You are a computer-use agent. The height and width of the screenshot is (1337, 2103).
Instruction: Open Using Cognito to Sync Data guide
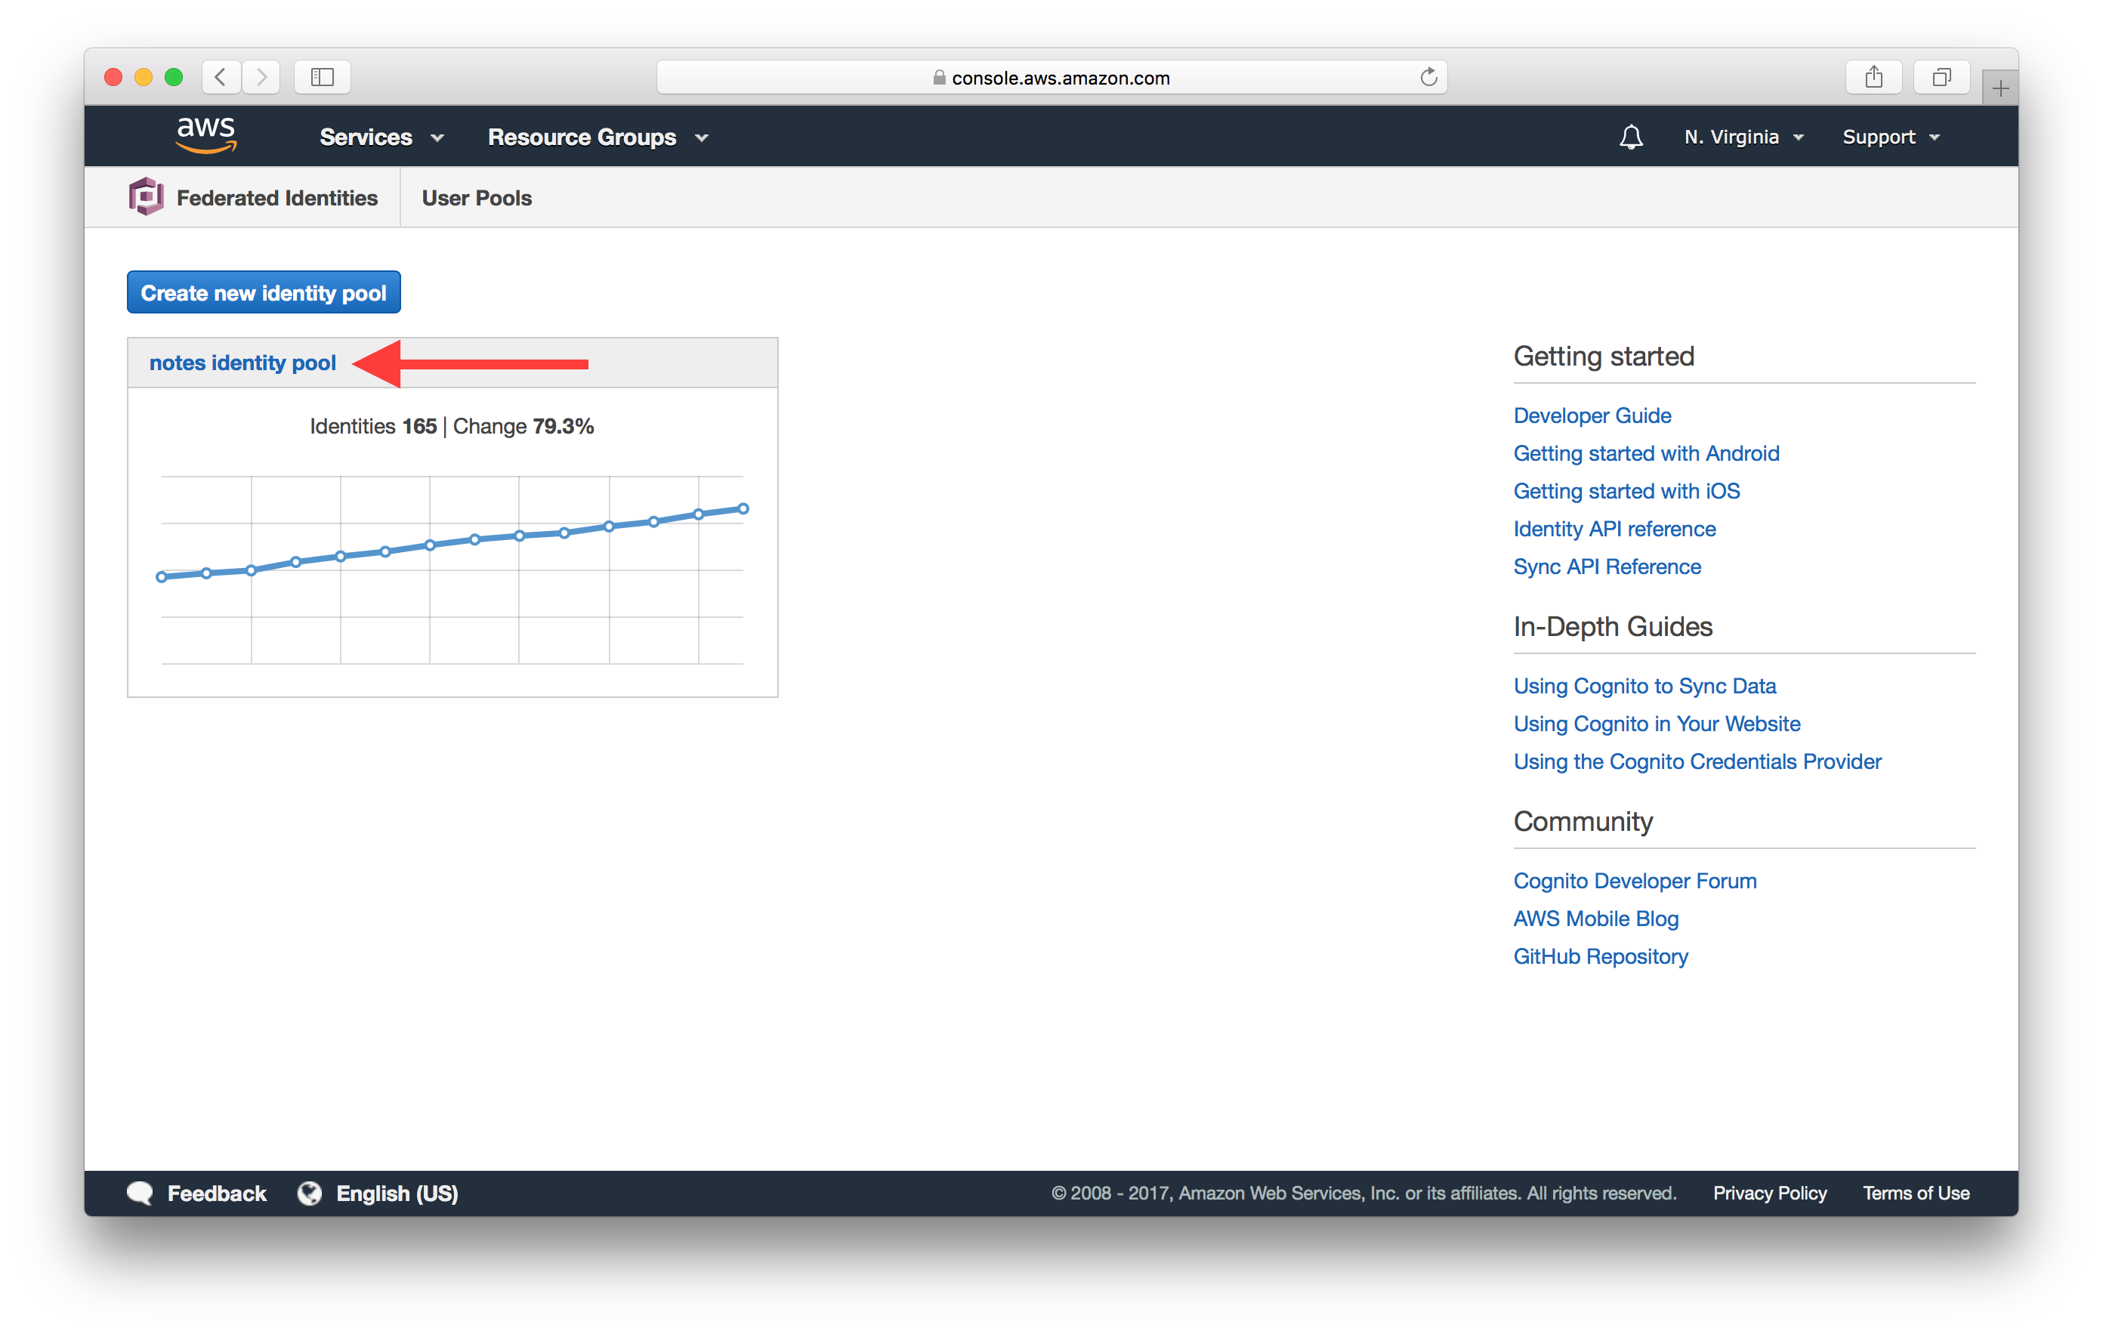point(1643,685)
